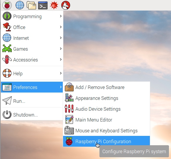Screen dimensions: 171x159
Task: Select Appearance Settings from Preferences
Action: pyautogui.click(x=106, y=98)
